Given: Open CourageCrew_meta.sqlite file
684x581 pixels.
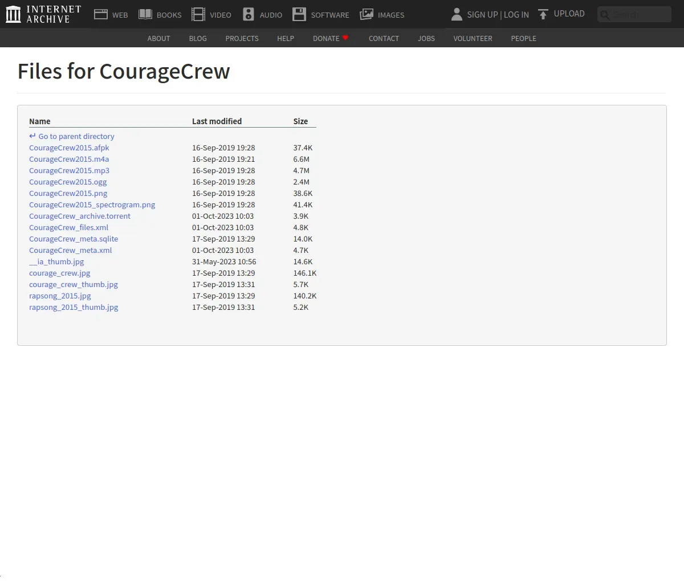Looking at the screenshot, I should 74,239.
